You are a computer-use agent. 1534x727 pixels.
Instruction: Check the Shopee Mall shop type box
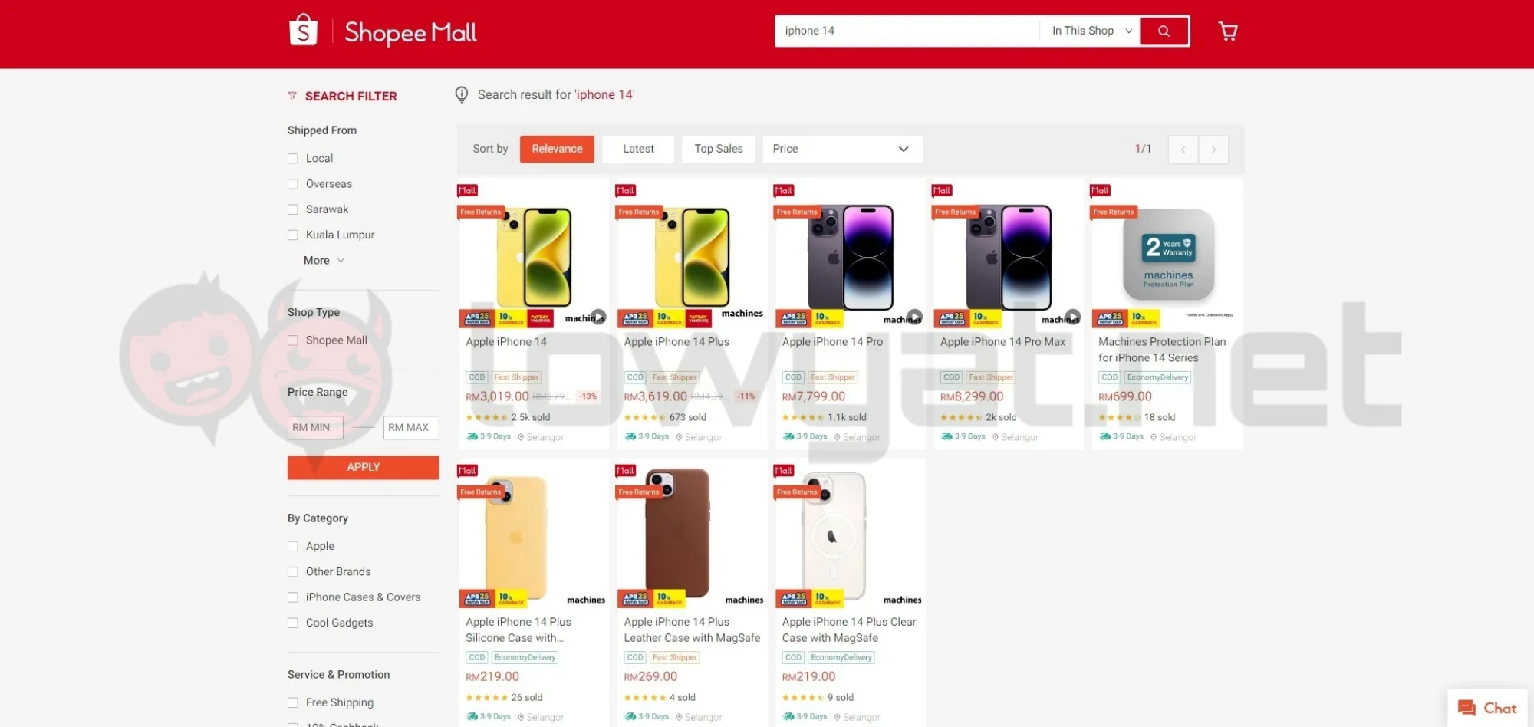click(x=292, y=340)
